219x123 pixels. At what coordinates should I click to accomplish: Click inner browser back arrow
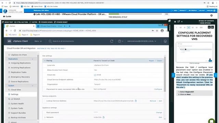pos(7,30)
